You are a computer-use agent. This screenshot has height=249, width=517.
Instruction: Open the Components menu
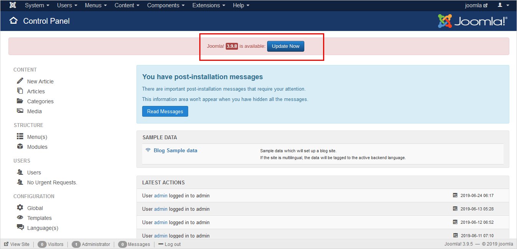click(166, 5)
